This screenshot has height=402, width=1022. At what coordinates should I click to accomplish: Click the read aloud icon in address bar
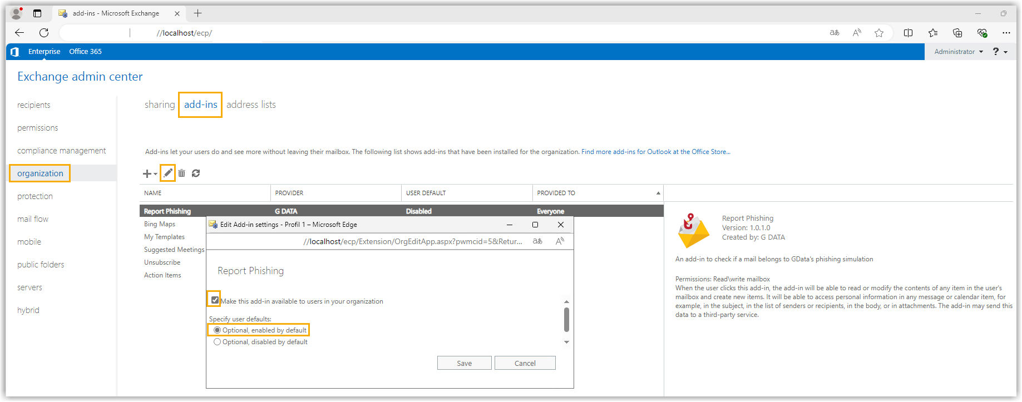857,33
